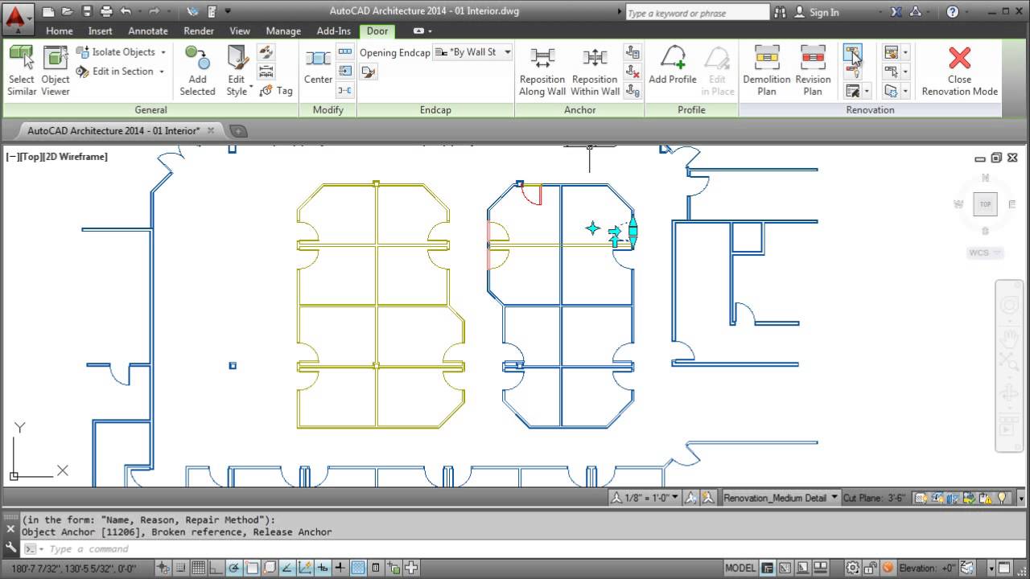Switch to the Annotate ribbon tab

tap(147, 31)
